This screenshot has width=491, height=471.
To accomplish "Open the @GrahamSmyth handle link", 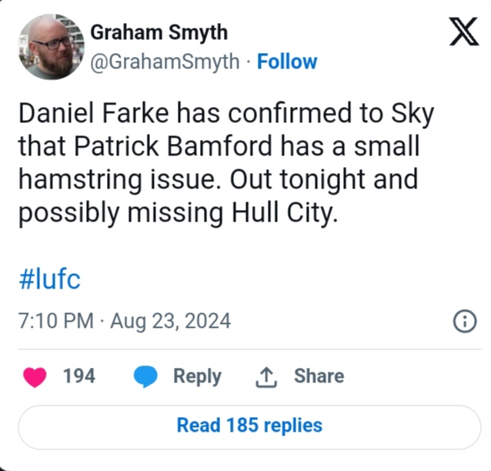I will (165, 62).
